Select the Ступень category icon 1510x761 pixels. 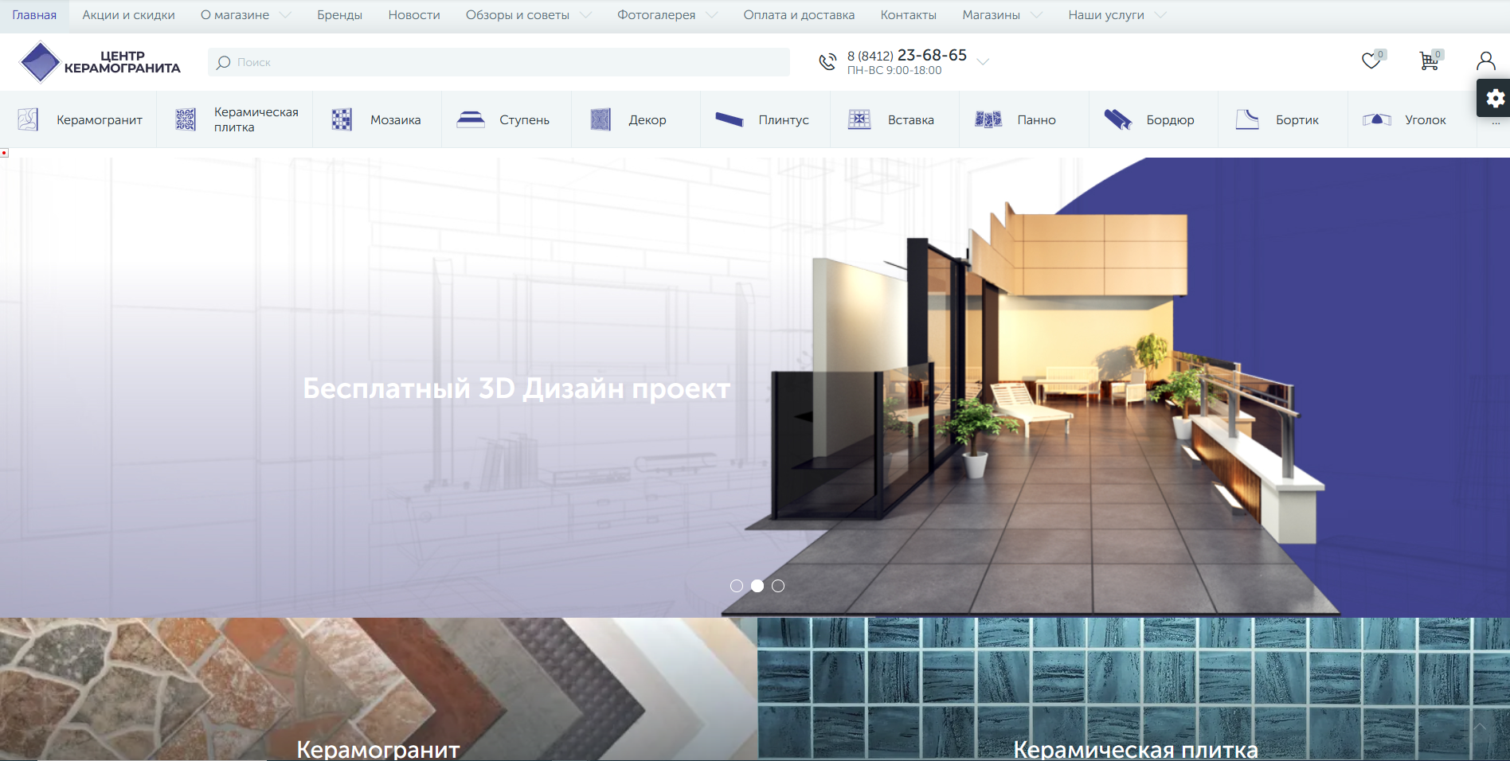pos(471,119)
